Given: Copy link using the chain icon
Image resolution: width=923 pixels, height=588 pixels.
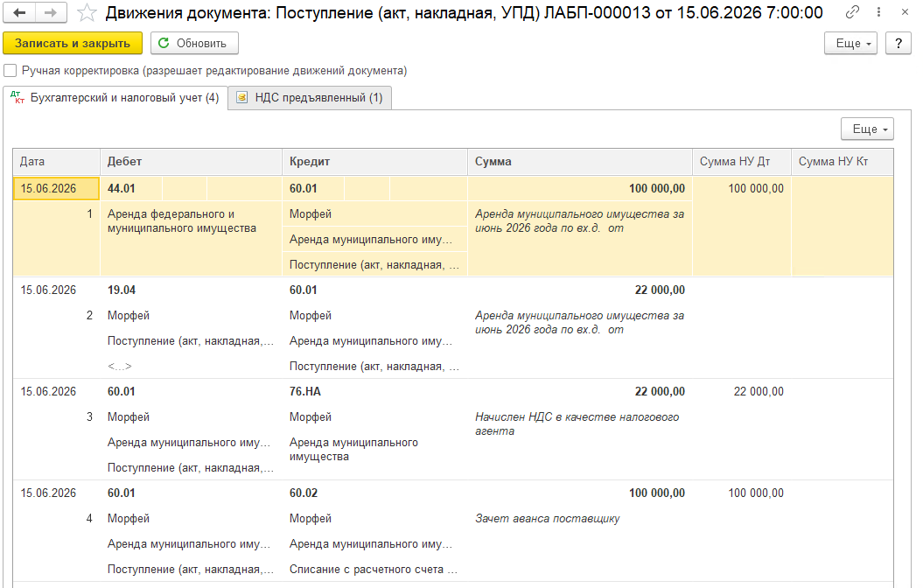Looking at the screenshot, I should click(x=852, y=11).
